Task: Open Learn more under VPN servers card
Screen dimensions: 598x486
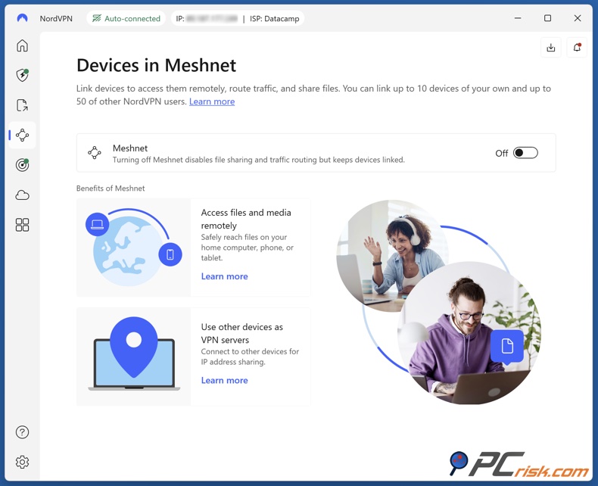Action: click(224, 380)
